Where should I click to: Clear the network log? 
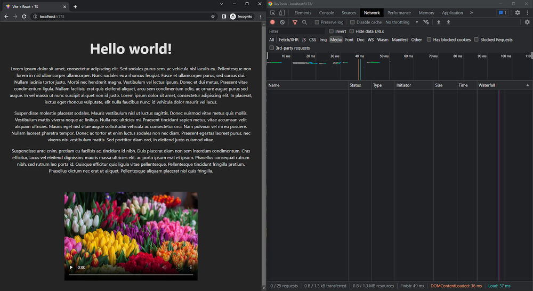click(x=282, y=22)
